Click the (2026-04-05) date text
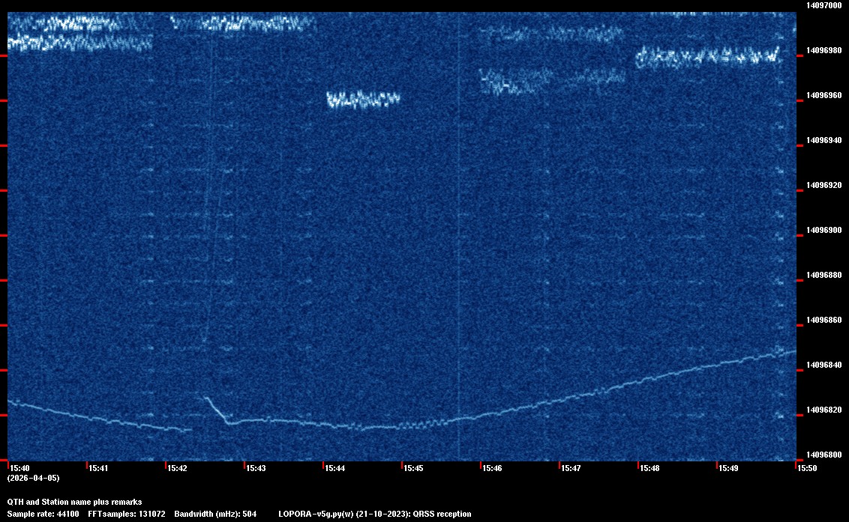 pos(33,478)
